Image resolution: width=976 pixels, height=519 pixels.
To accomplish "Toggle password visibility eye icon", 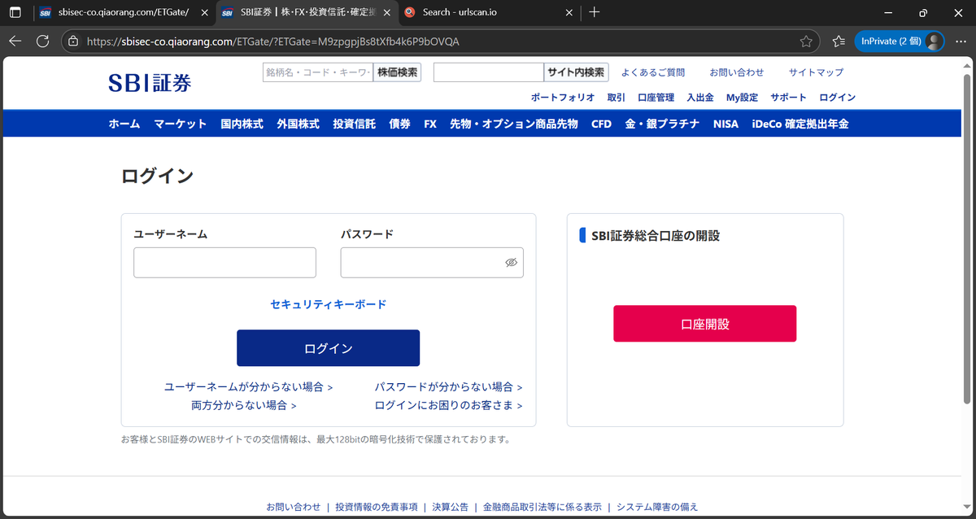I will (511, 263).
